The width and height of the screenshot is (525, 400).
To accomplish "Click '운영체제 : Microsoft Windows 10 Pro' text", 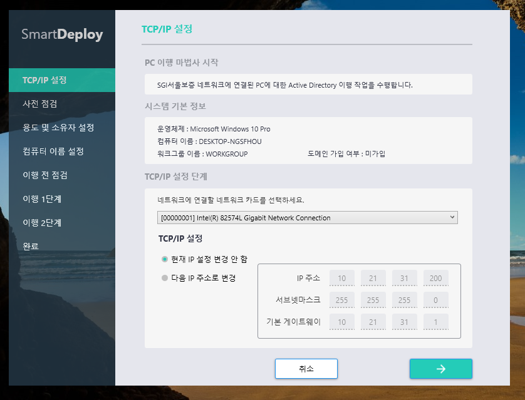I will 214,129.
